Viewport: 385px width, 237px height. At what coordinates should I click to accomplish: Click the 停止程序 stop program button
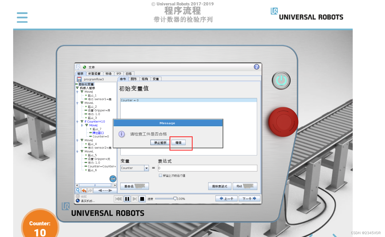click(160, 143)
